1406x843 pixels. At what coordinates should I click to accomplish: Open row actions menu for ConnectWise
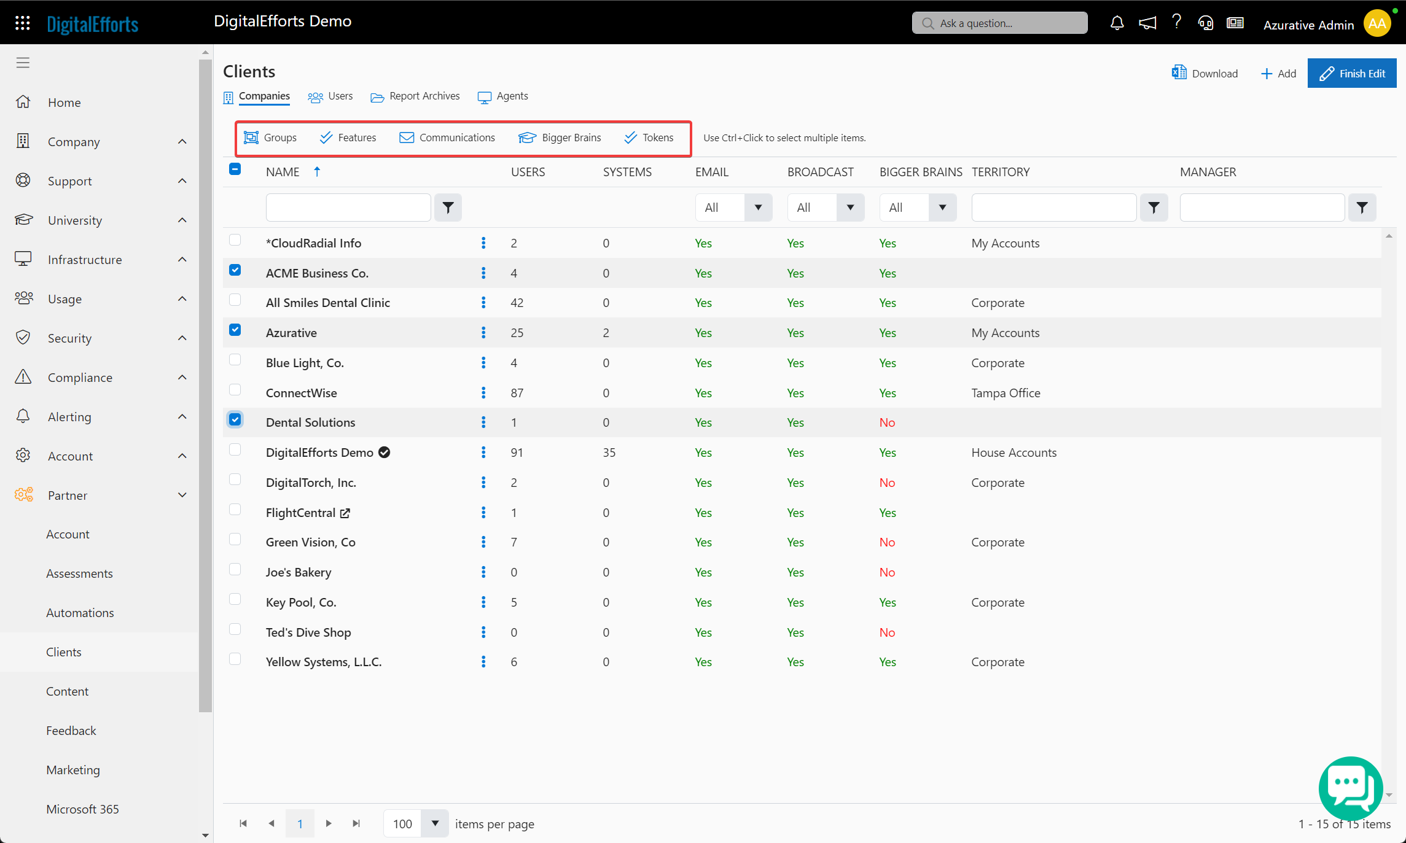[x=483, y=393]
